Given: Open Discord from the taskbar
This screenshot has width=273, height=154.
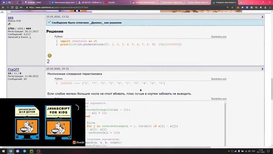Looking at the screenshot, I should pos(17,151).
